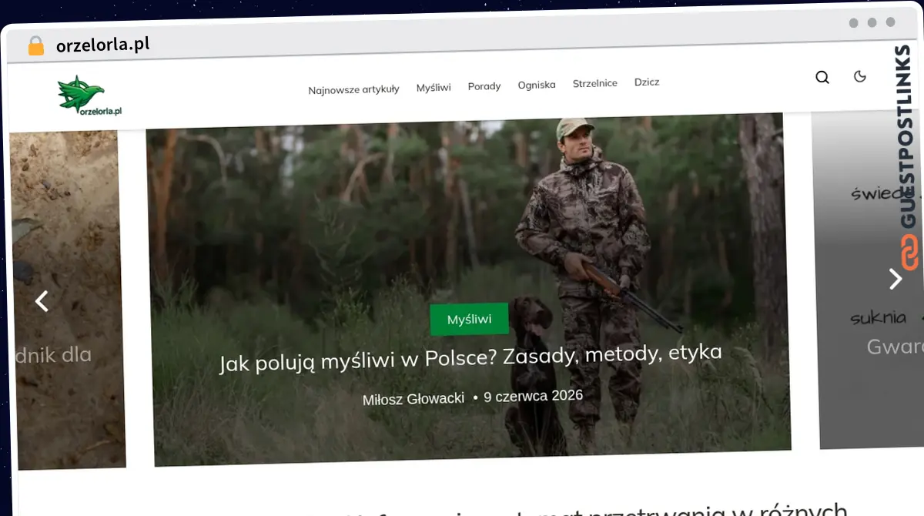Image resolution: width=924 pixels, height=516 pixels.
Task: Click the orzelorla.pl address bar URL
Action: pyautogui.click(x=103, y=45)
